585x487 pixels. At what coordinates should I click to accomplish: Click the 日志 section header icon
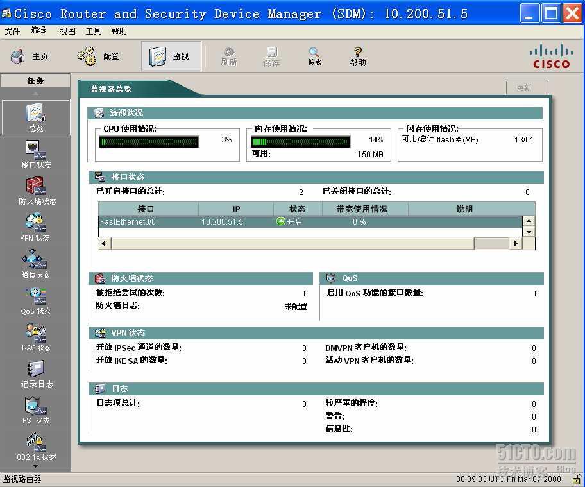[100, 388]
